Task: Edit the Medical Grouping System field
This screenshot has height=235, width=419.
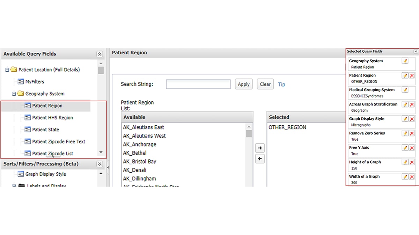Action: pos(405,90)
